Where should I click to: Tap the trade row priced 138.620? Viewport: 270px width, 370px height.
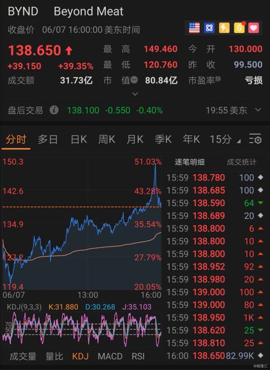coord(214,331)
